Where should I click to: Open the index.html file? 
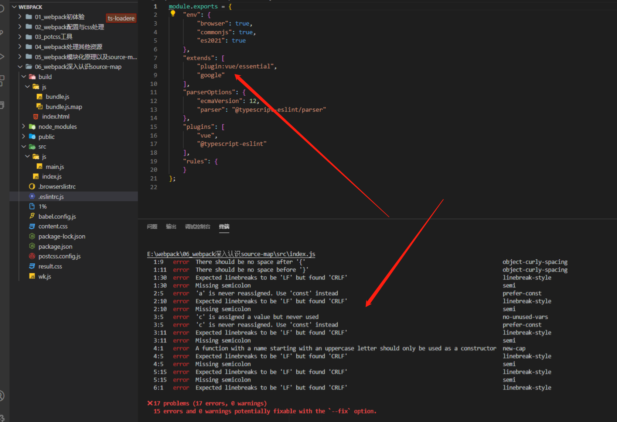pyautogui.click(x=56, y=116)
